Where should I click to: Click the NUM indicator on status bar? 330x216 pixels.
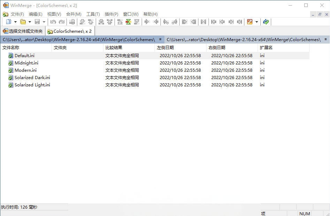[304, 213]
